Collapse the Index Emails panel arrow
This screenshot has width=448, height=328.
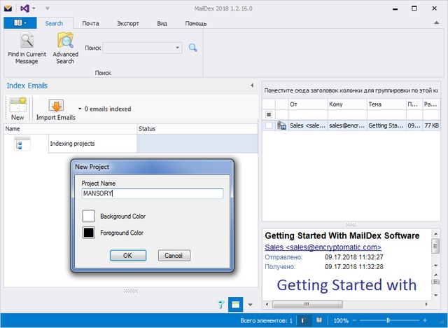[251, 86]
